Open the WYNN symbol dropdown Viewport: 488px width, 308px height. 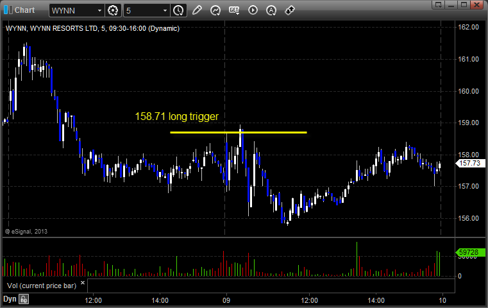tap(99, 11)
